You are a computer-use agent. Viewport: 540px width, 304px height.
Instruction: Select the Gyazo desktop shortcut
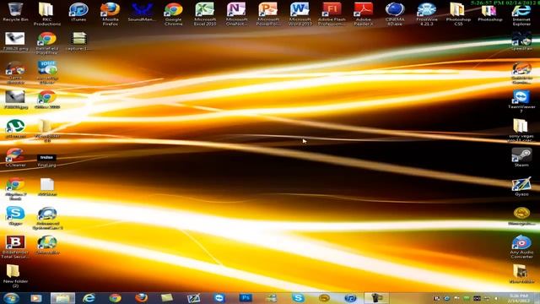click(521, 187)
